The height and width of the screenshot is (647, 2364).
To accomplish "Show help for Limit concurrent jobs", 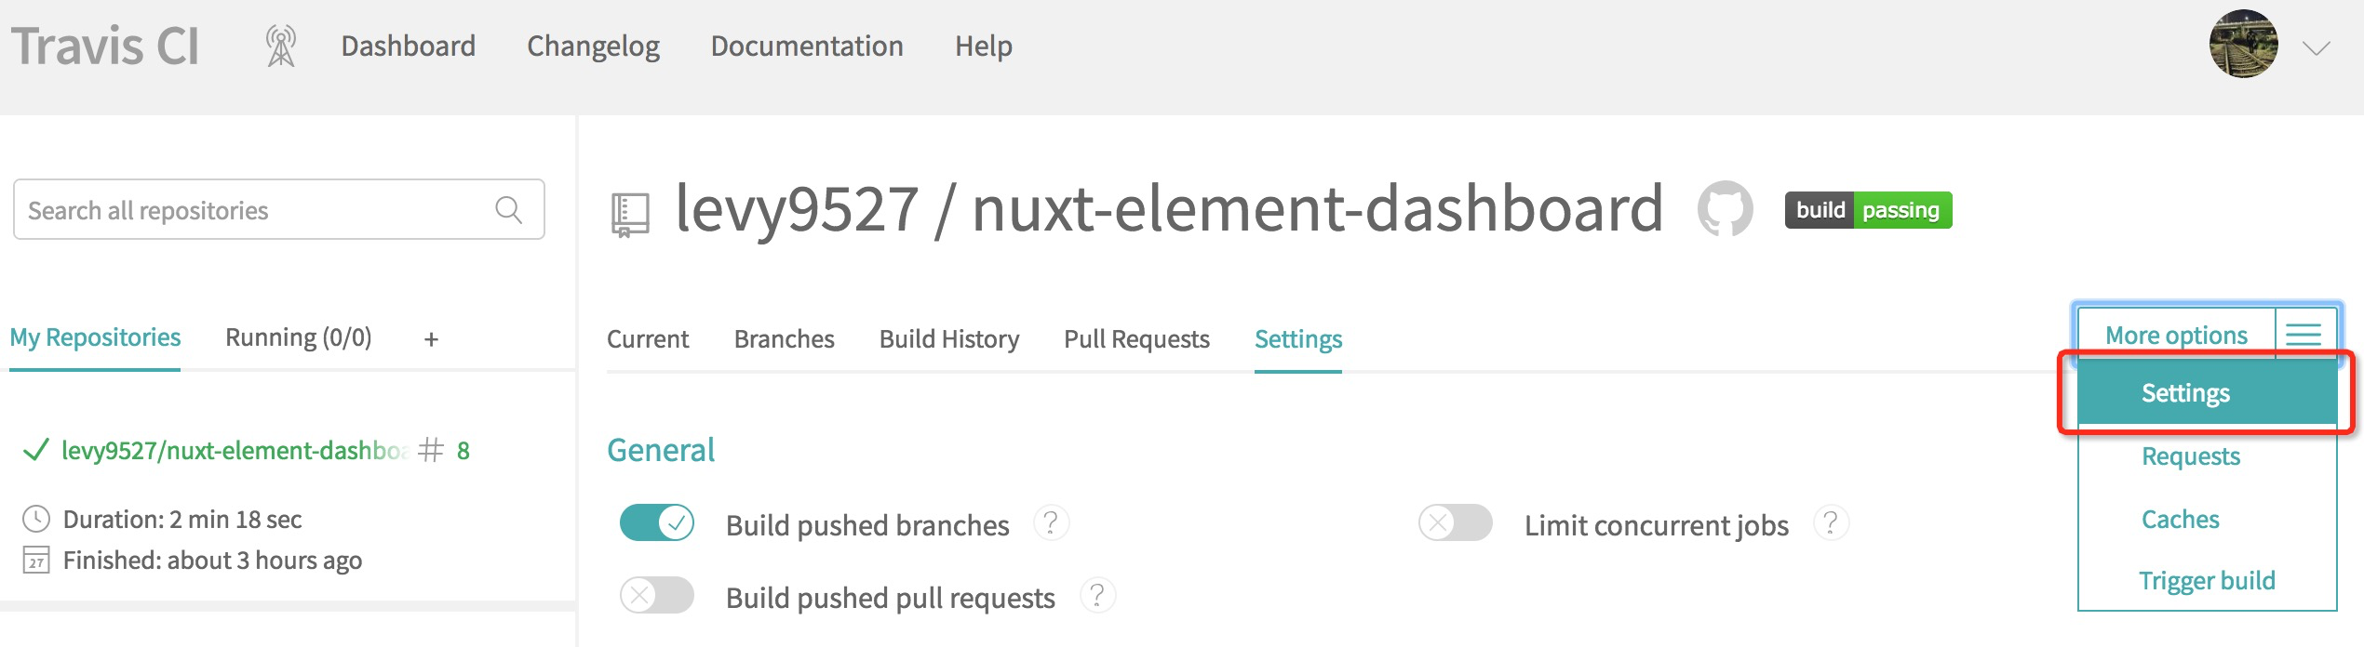I will [x=1831, y=523].
